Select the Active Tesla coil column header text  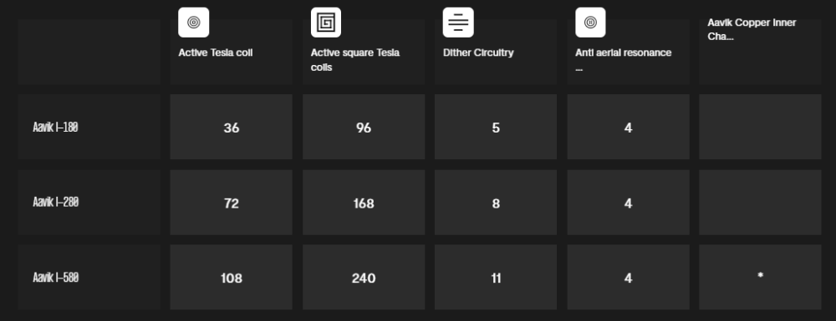pyautogui.click(x=216, y=53)
